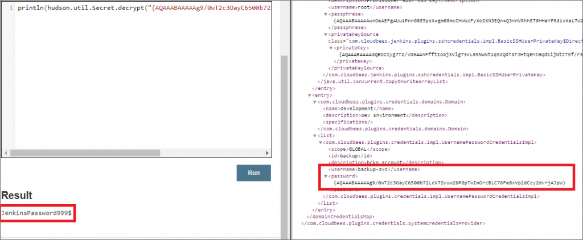This screenshot has width=583, height=240.
Task: Click line number 1 in the script gutter
Action: (x=12, y=8)
